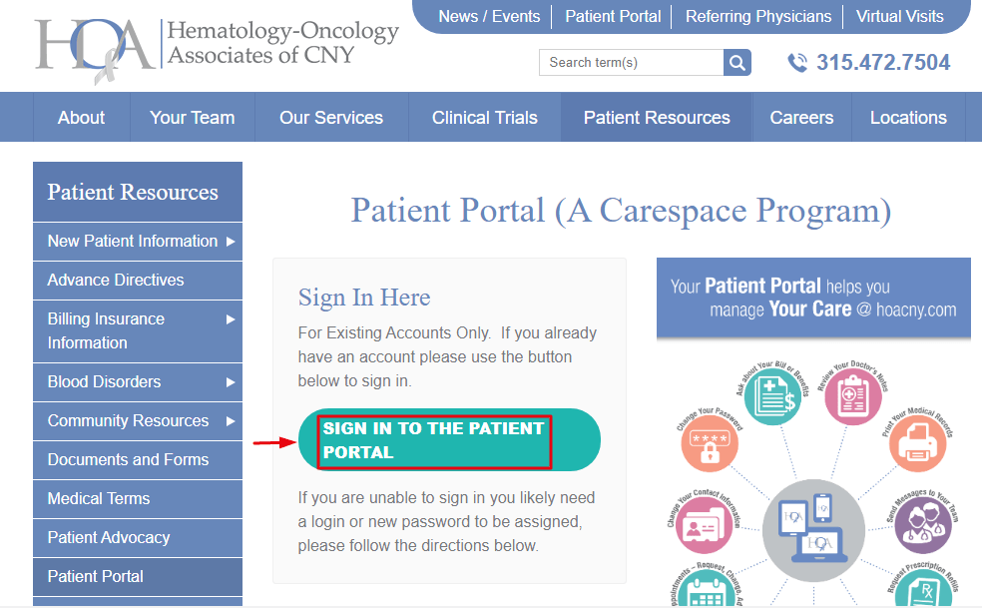Image resolution: width=982 pixels, height=608 pixels.
Task: Click inside the Search term(s) field
Action: [634, 62]
